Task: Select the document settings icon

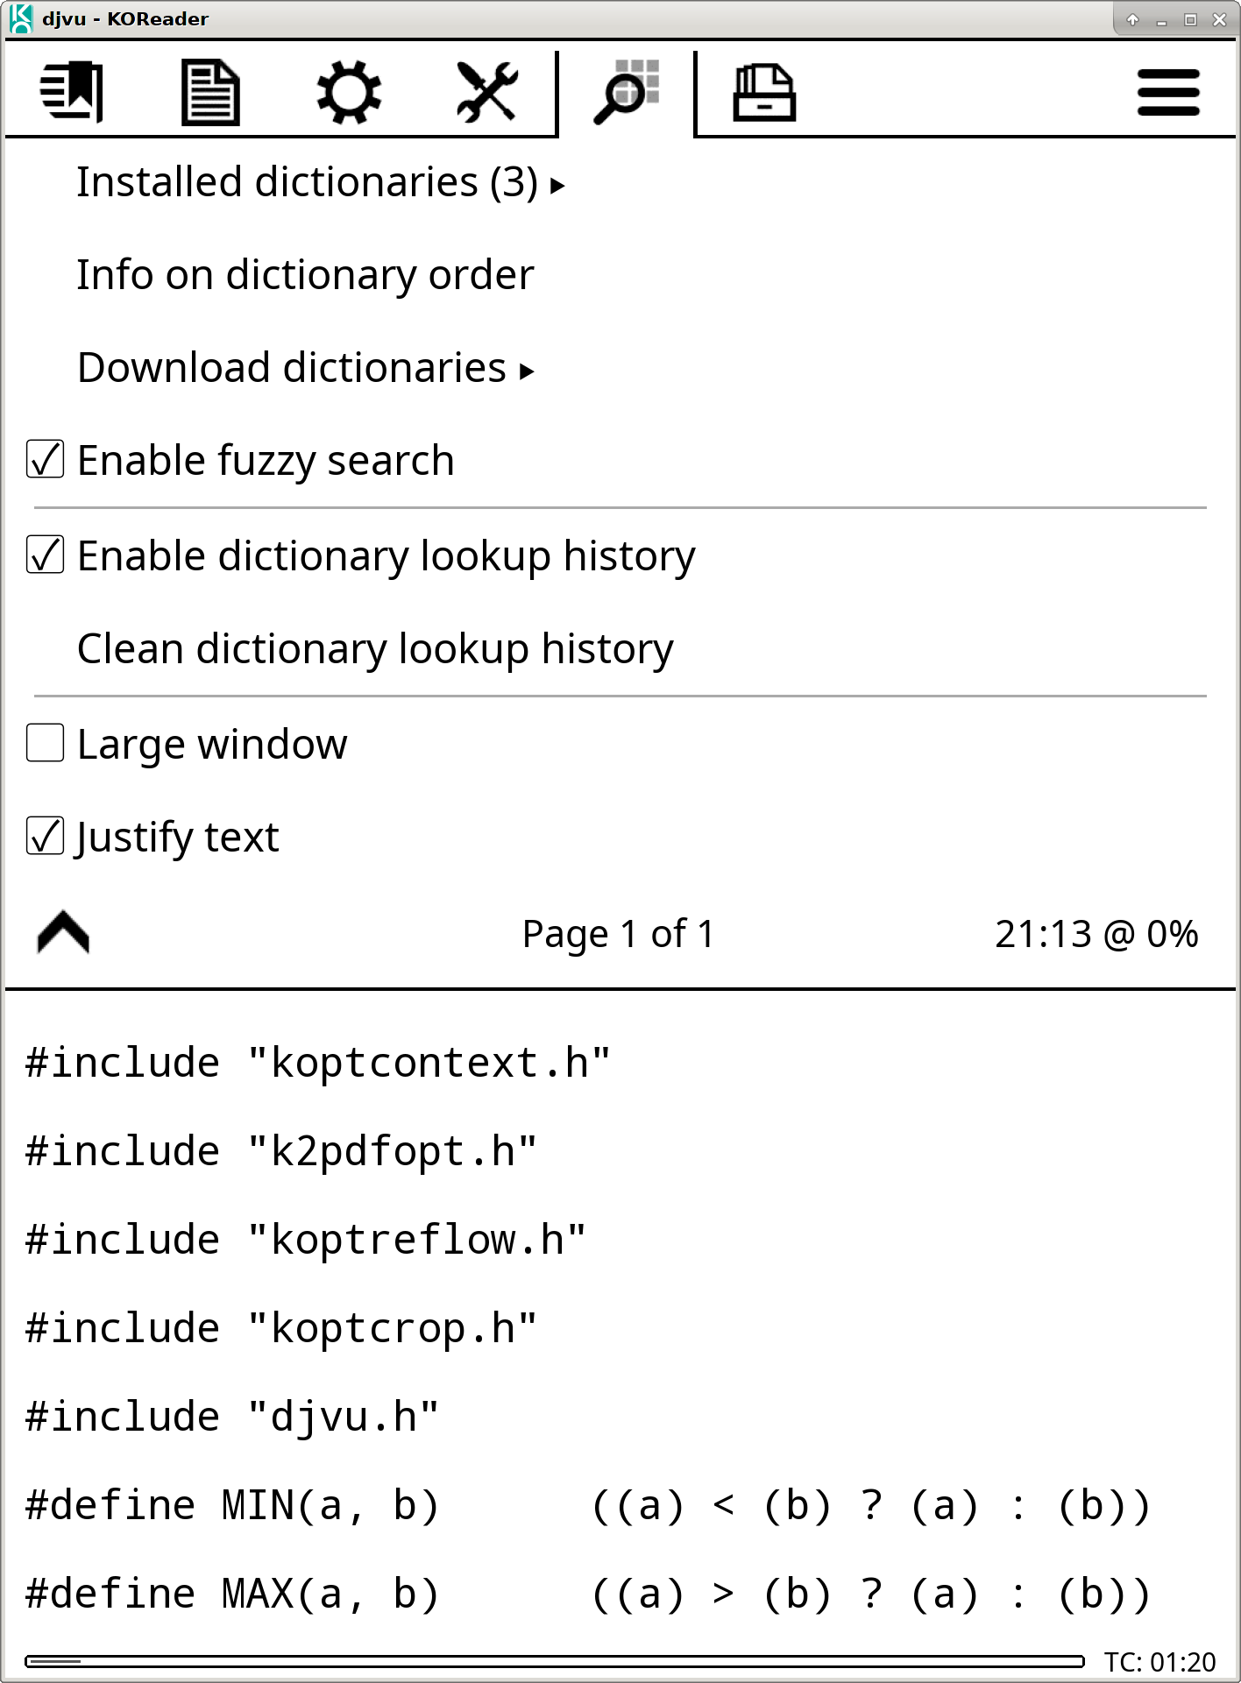Action: (210, 90)
